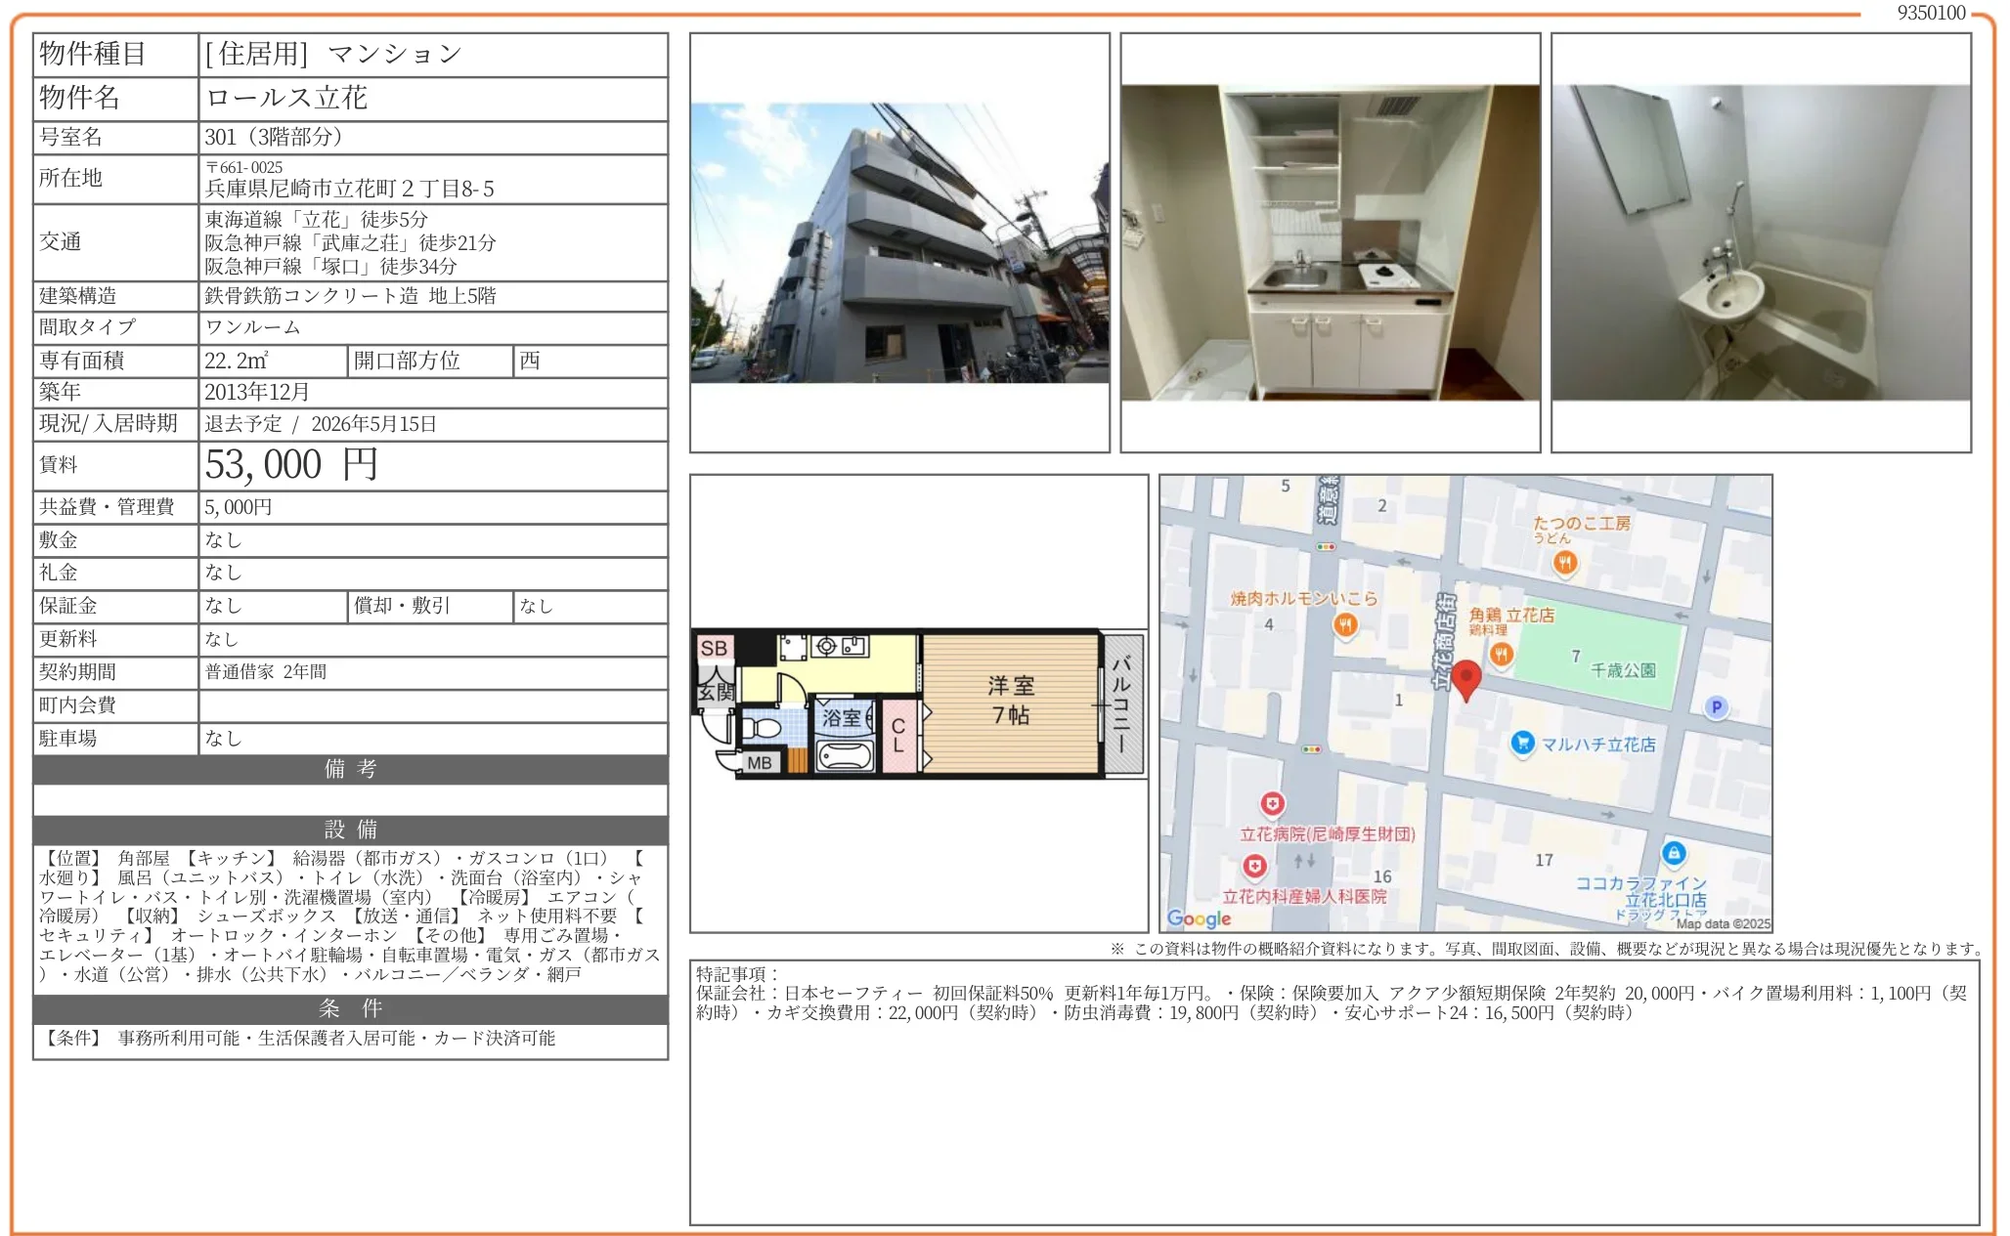2010x1236 pixels.
Task: Click マルハチ立花店 shopping cart marker
Action: (1521, 744)
